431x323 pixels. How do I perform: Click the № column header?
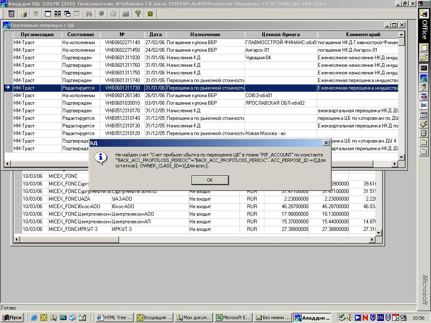tap(122, 34)
